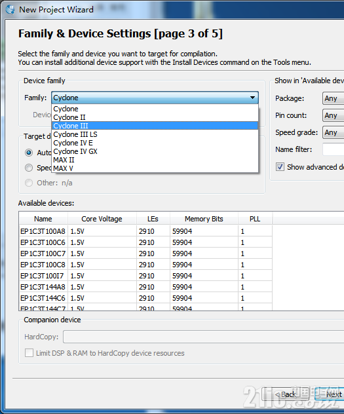Select device EP1C3T144C6 row
This screenshot has width=344, height=414.
click(145, 298)
